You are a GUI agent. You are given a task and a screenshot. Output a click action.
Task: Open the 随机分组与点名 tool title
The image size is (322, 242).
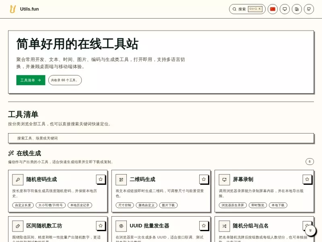coord(250,226)
